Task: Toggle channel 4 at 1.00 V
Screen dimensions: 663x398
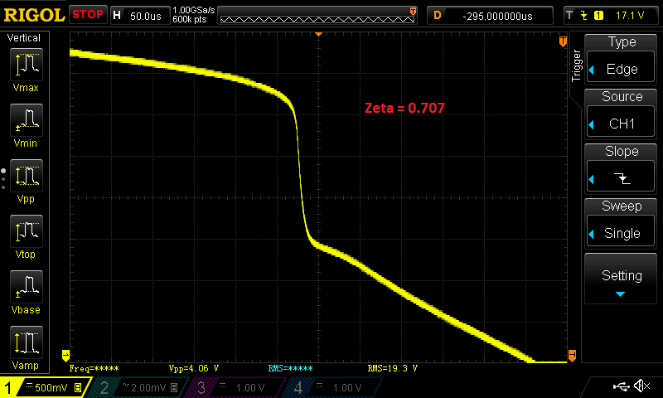Action: [x=335, y=387]
